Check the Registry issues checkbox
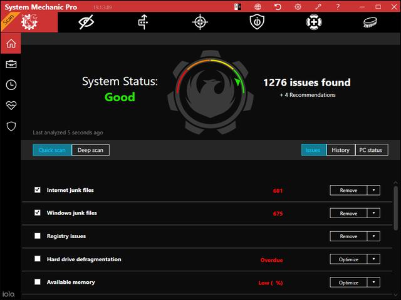 tap(38, 236)
